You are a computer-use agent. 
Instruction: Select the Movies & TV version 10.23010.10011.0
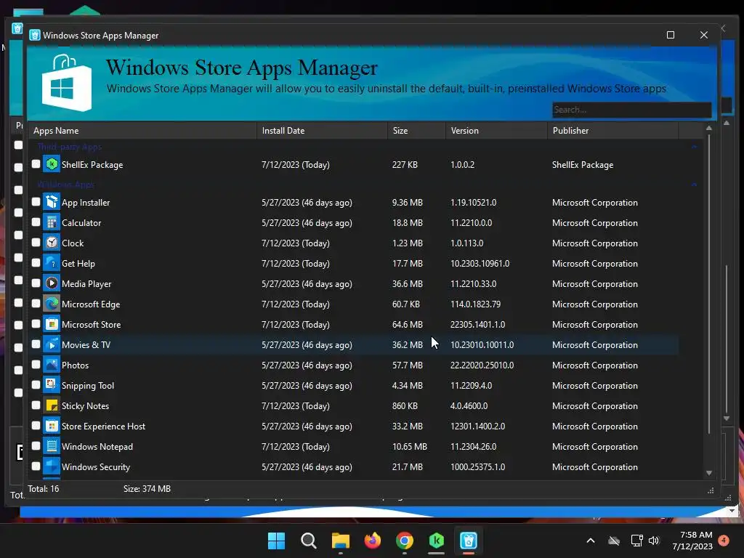tap(482, 345)
